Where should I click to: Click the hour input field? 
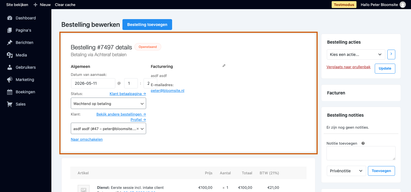point(131,83)
